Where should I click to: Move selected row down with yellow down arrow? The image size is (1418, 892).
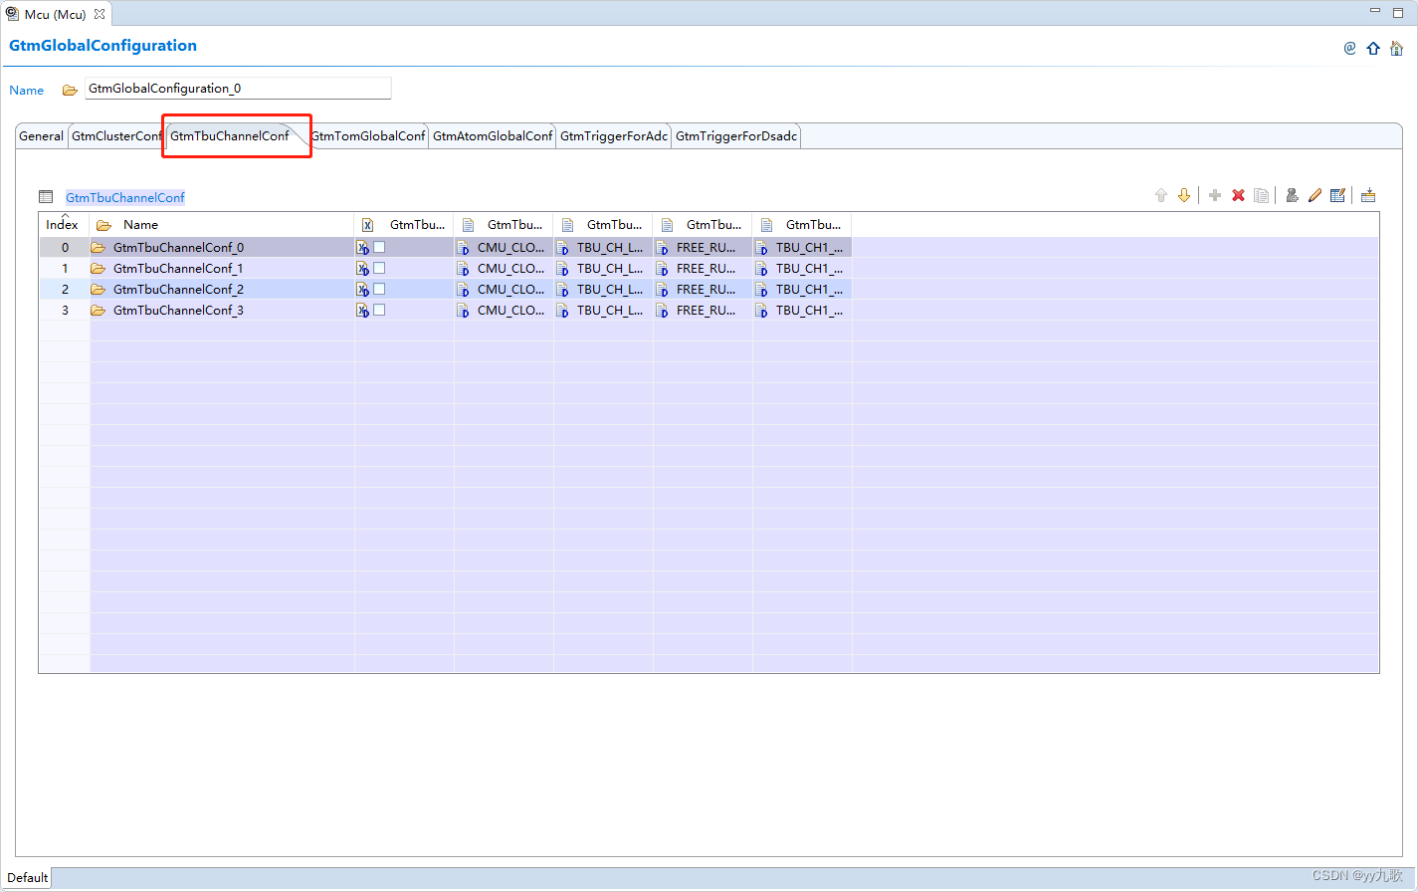pyautogui.click(x=1184, y=195)
